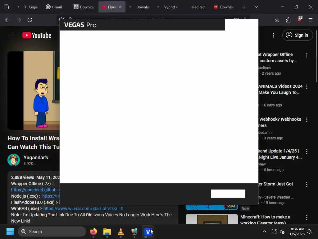Open options for Storm Just Got video

(307, 184)
